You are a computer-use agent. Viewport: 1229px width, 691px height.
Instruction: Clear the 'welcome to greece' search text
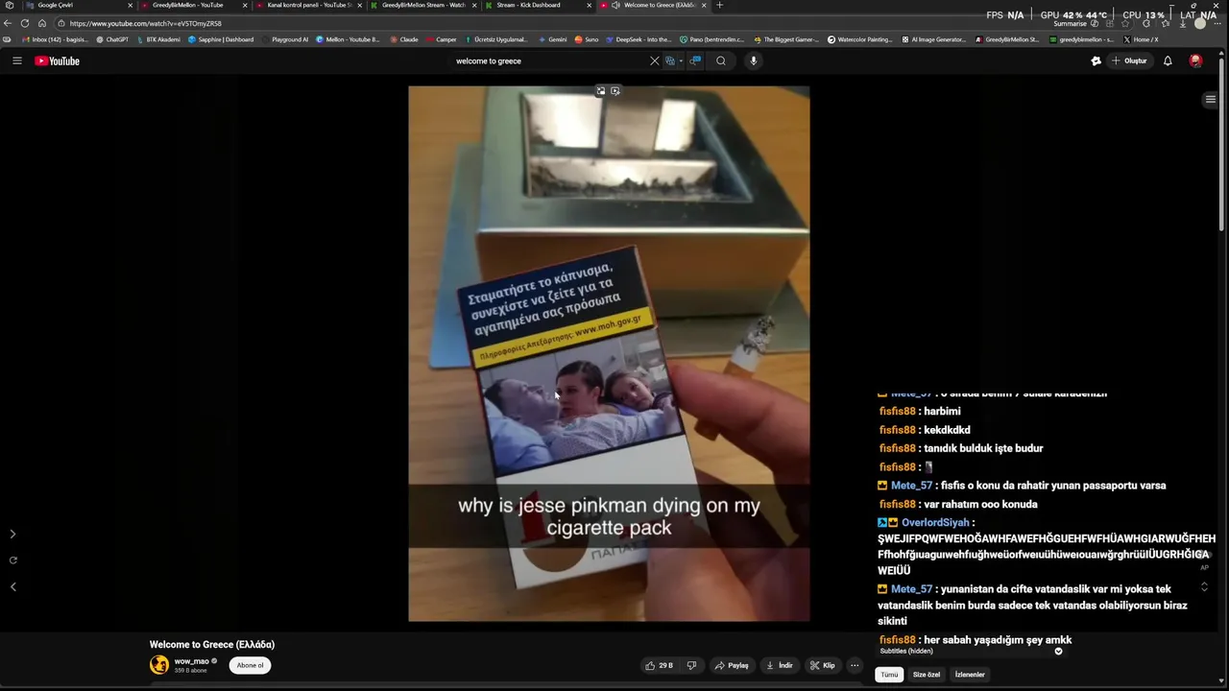(655, 60)
